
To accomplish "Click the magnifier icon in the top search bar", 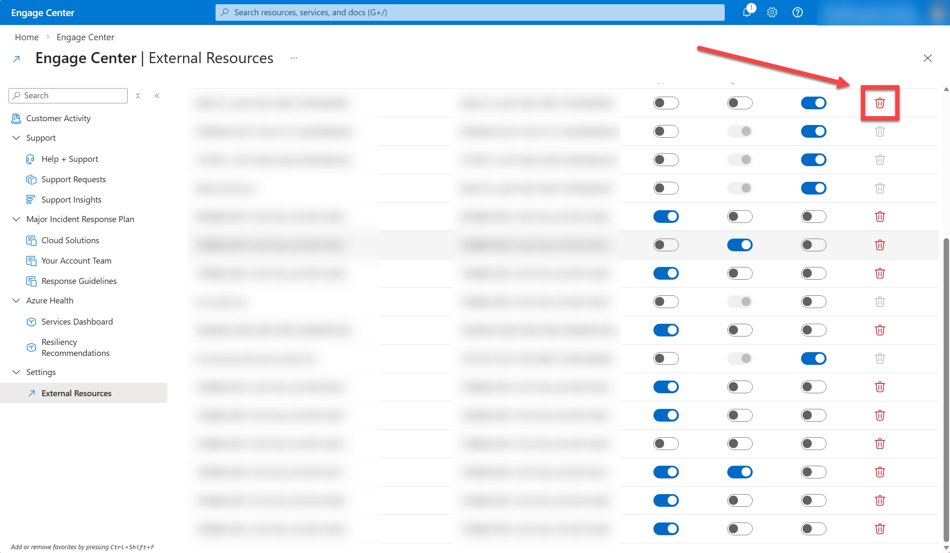I will tap(225, 12).
